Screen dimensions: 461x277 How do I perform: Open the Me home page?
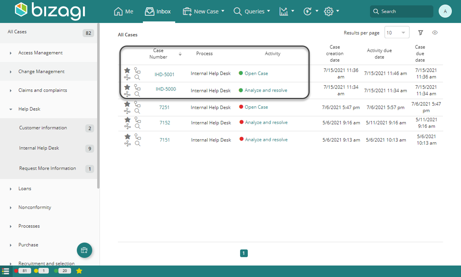pyautogui.click(x=124, y=12)
